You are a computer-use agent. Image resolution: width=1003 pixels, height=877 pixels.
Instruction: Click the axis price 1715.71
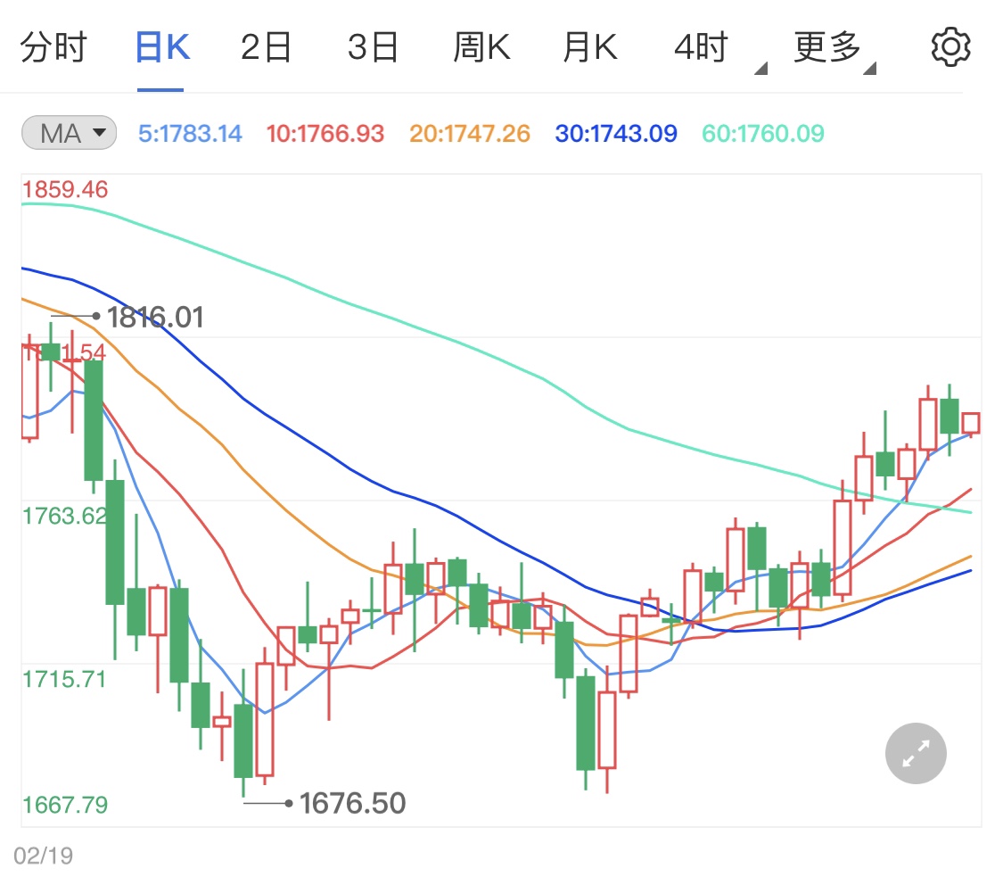click(64, 679)
